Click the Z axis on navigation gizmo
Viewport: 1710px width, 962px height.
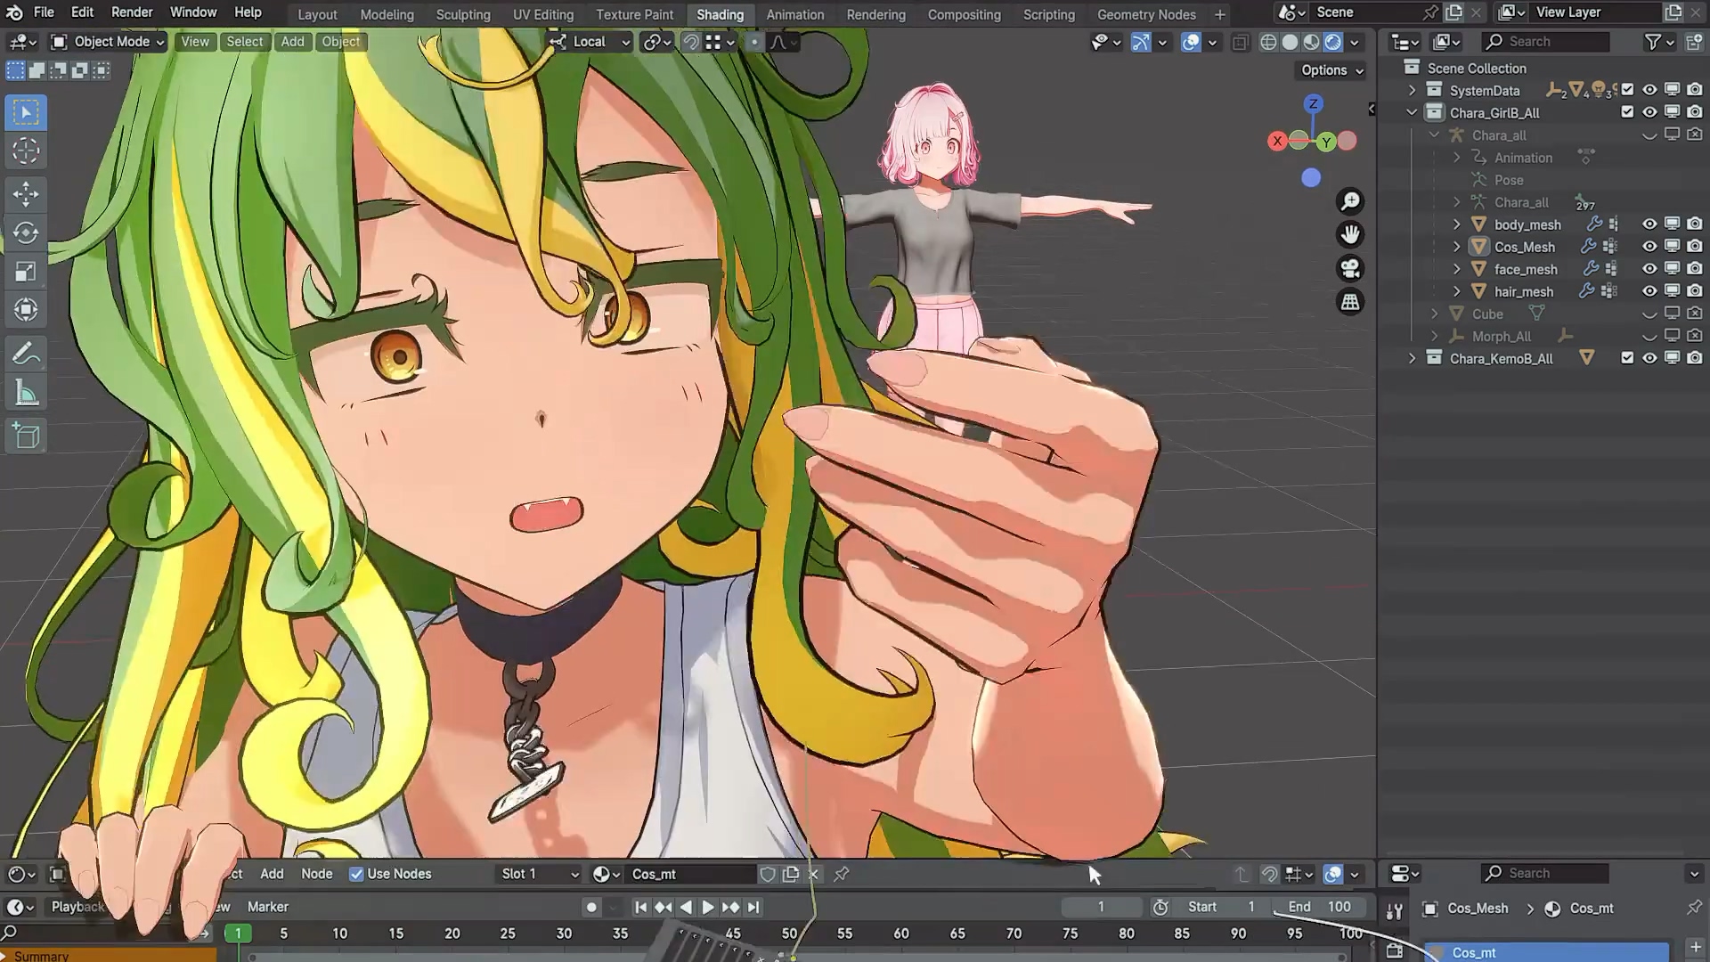[1313, 104]
